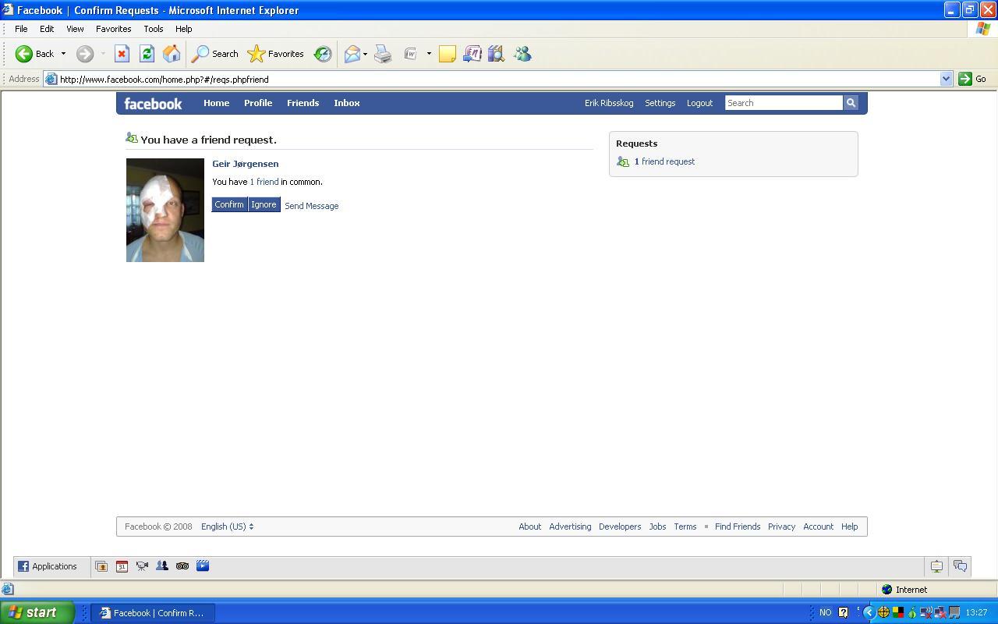
Task: Expand the Edit tool dropdown arrow
Action: [428, 54]
